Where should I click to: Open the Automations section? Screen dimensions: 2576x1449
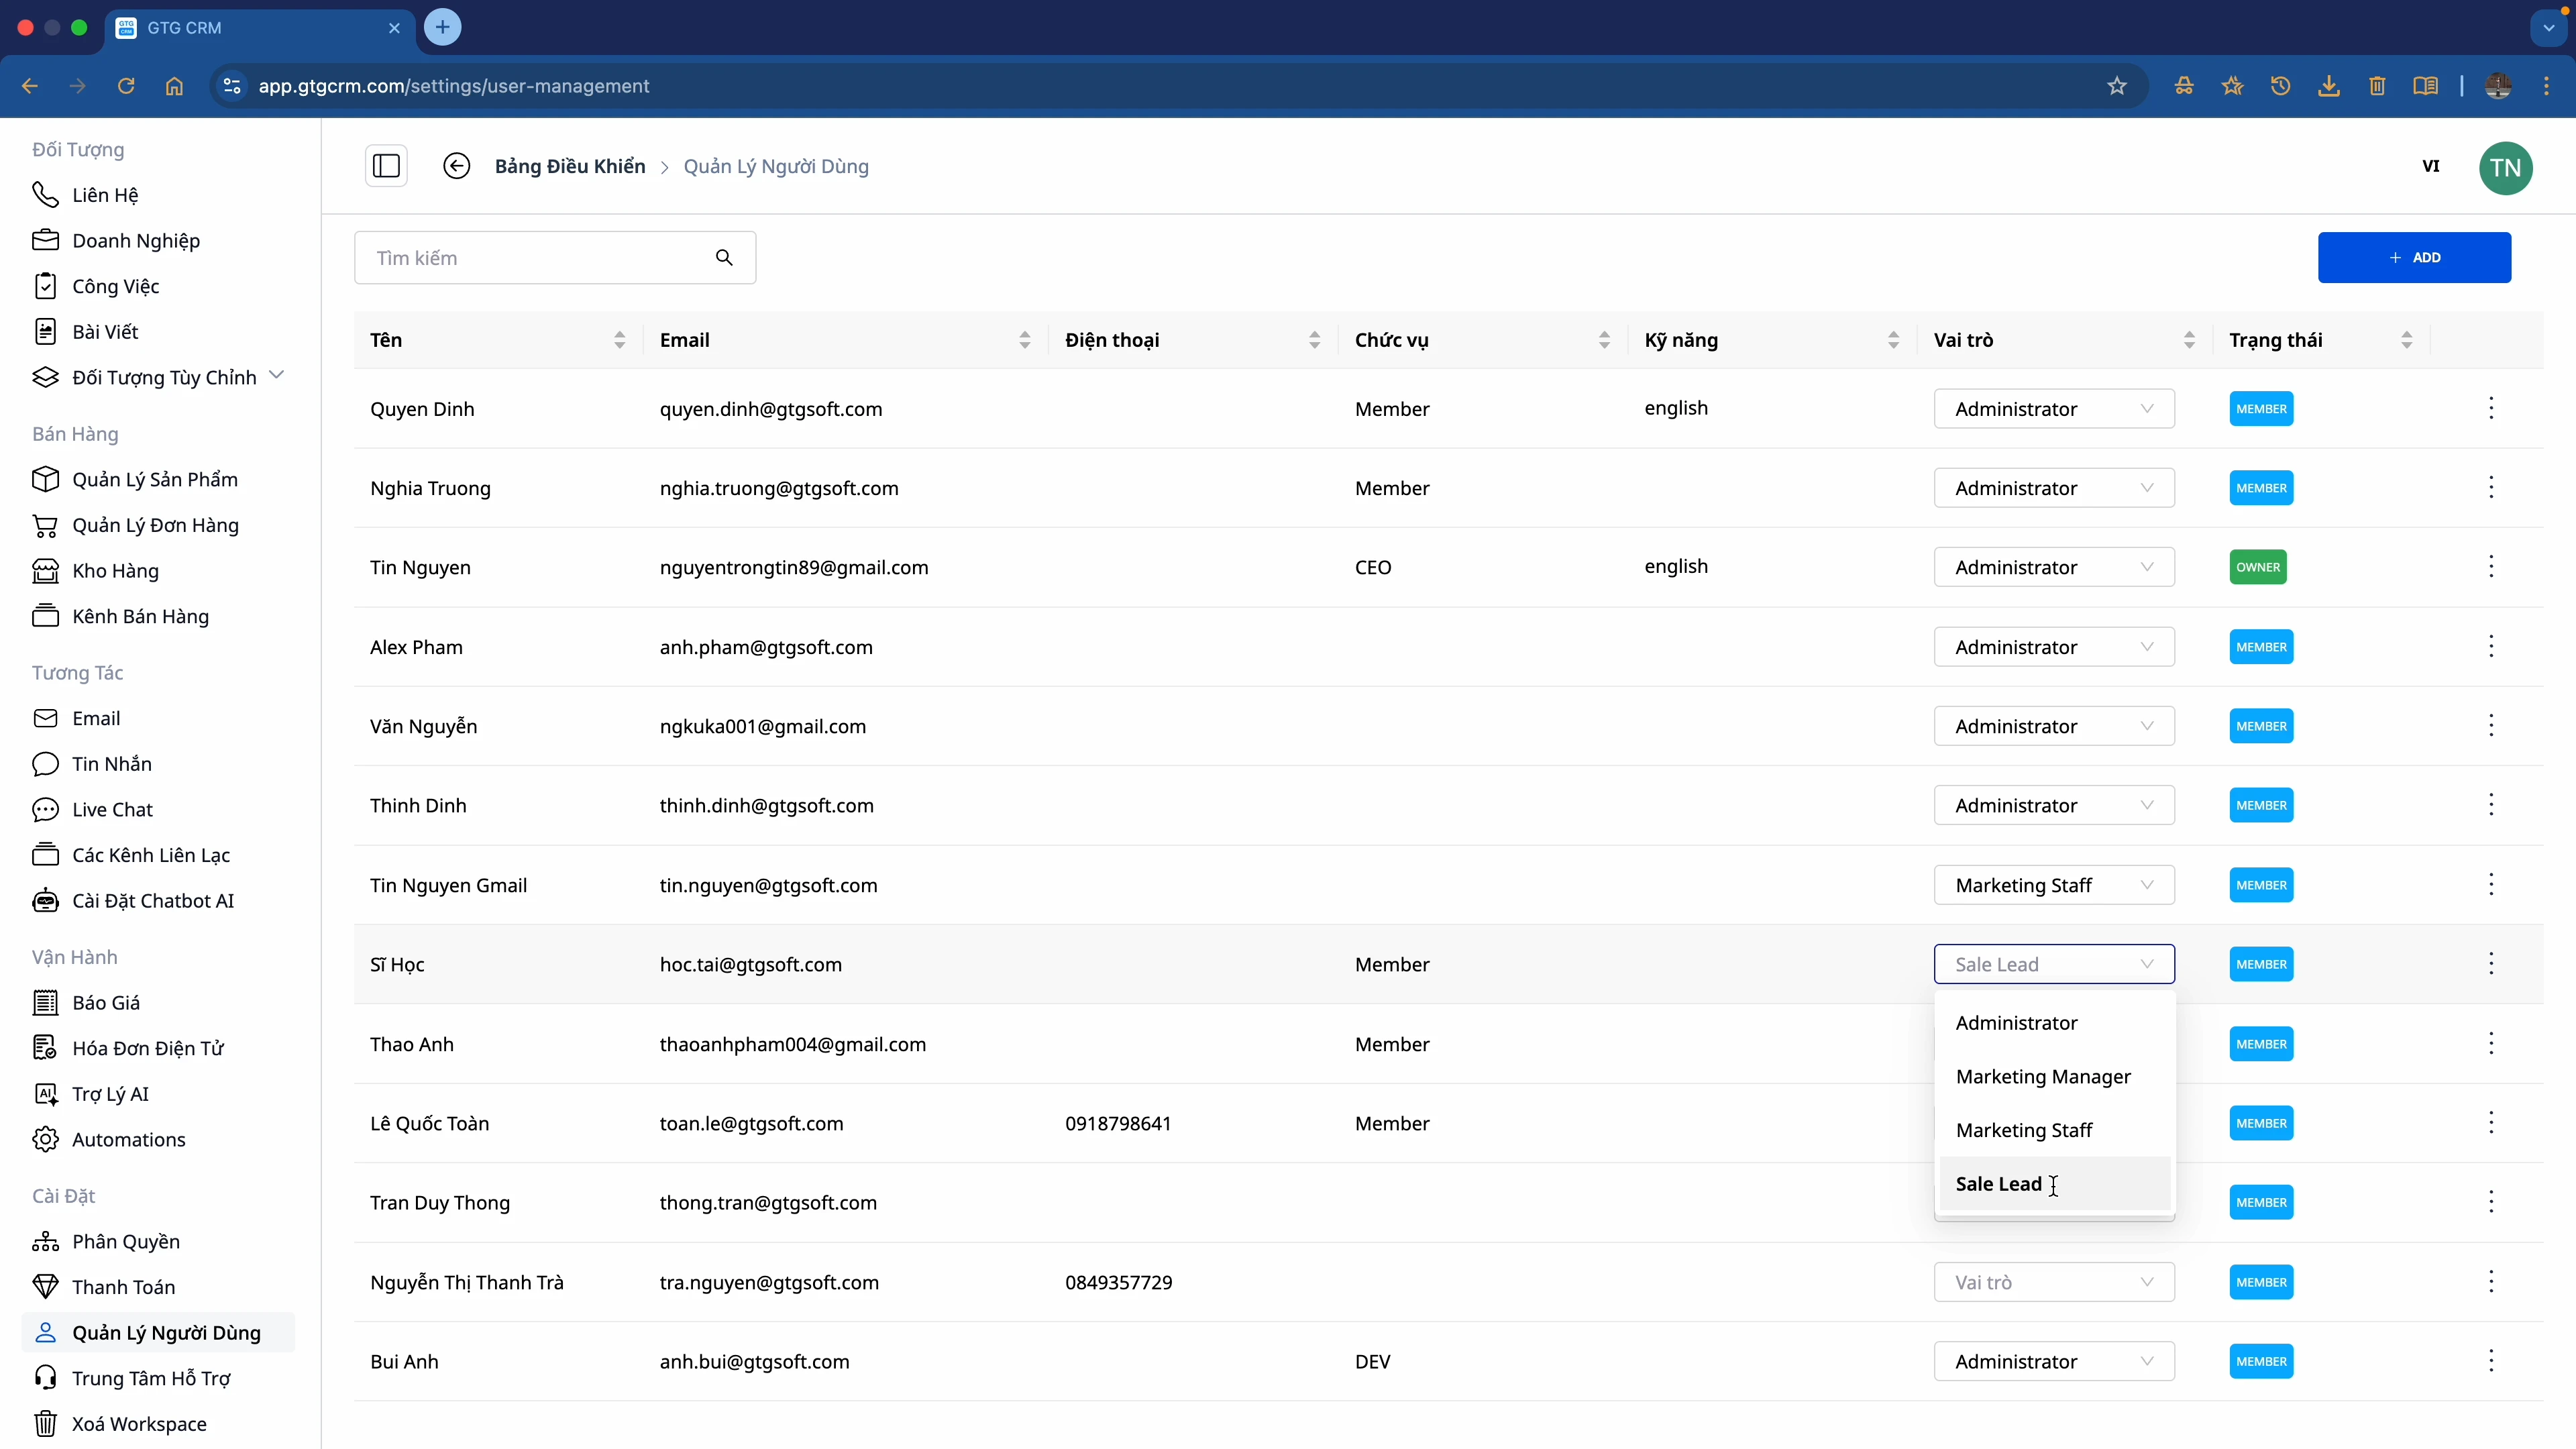128,1139
